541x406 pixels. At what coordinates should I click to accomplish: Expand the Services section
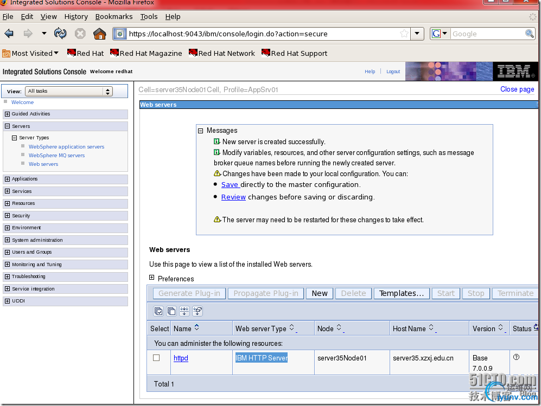[7, 191]
